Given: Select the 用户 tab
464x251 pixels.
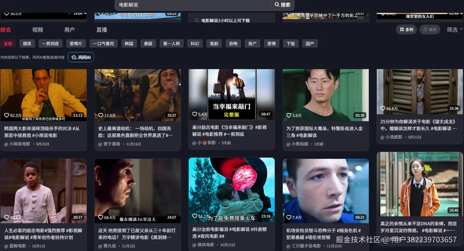Looking at the screenshot, I should coord(69,30).
